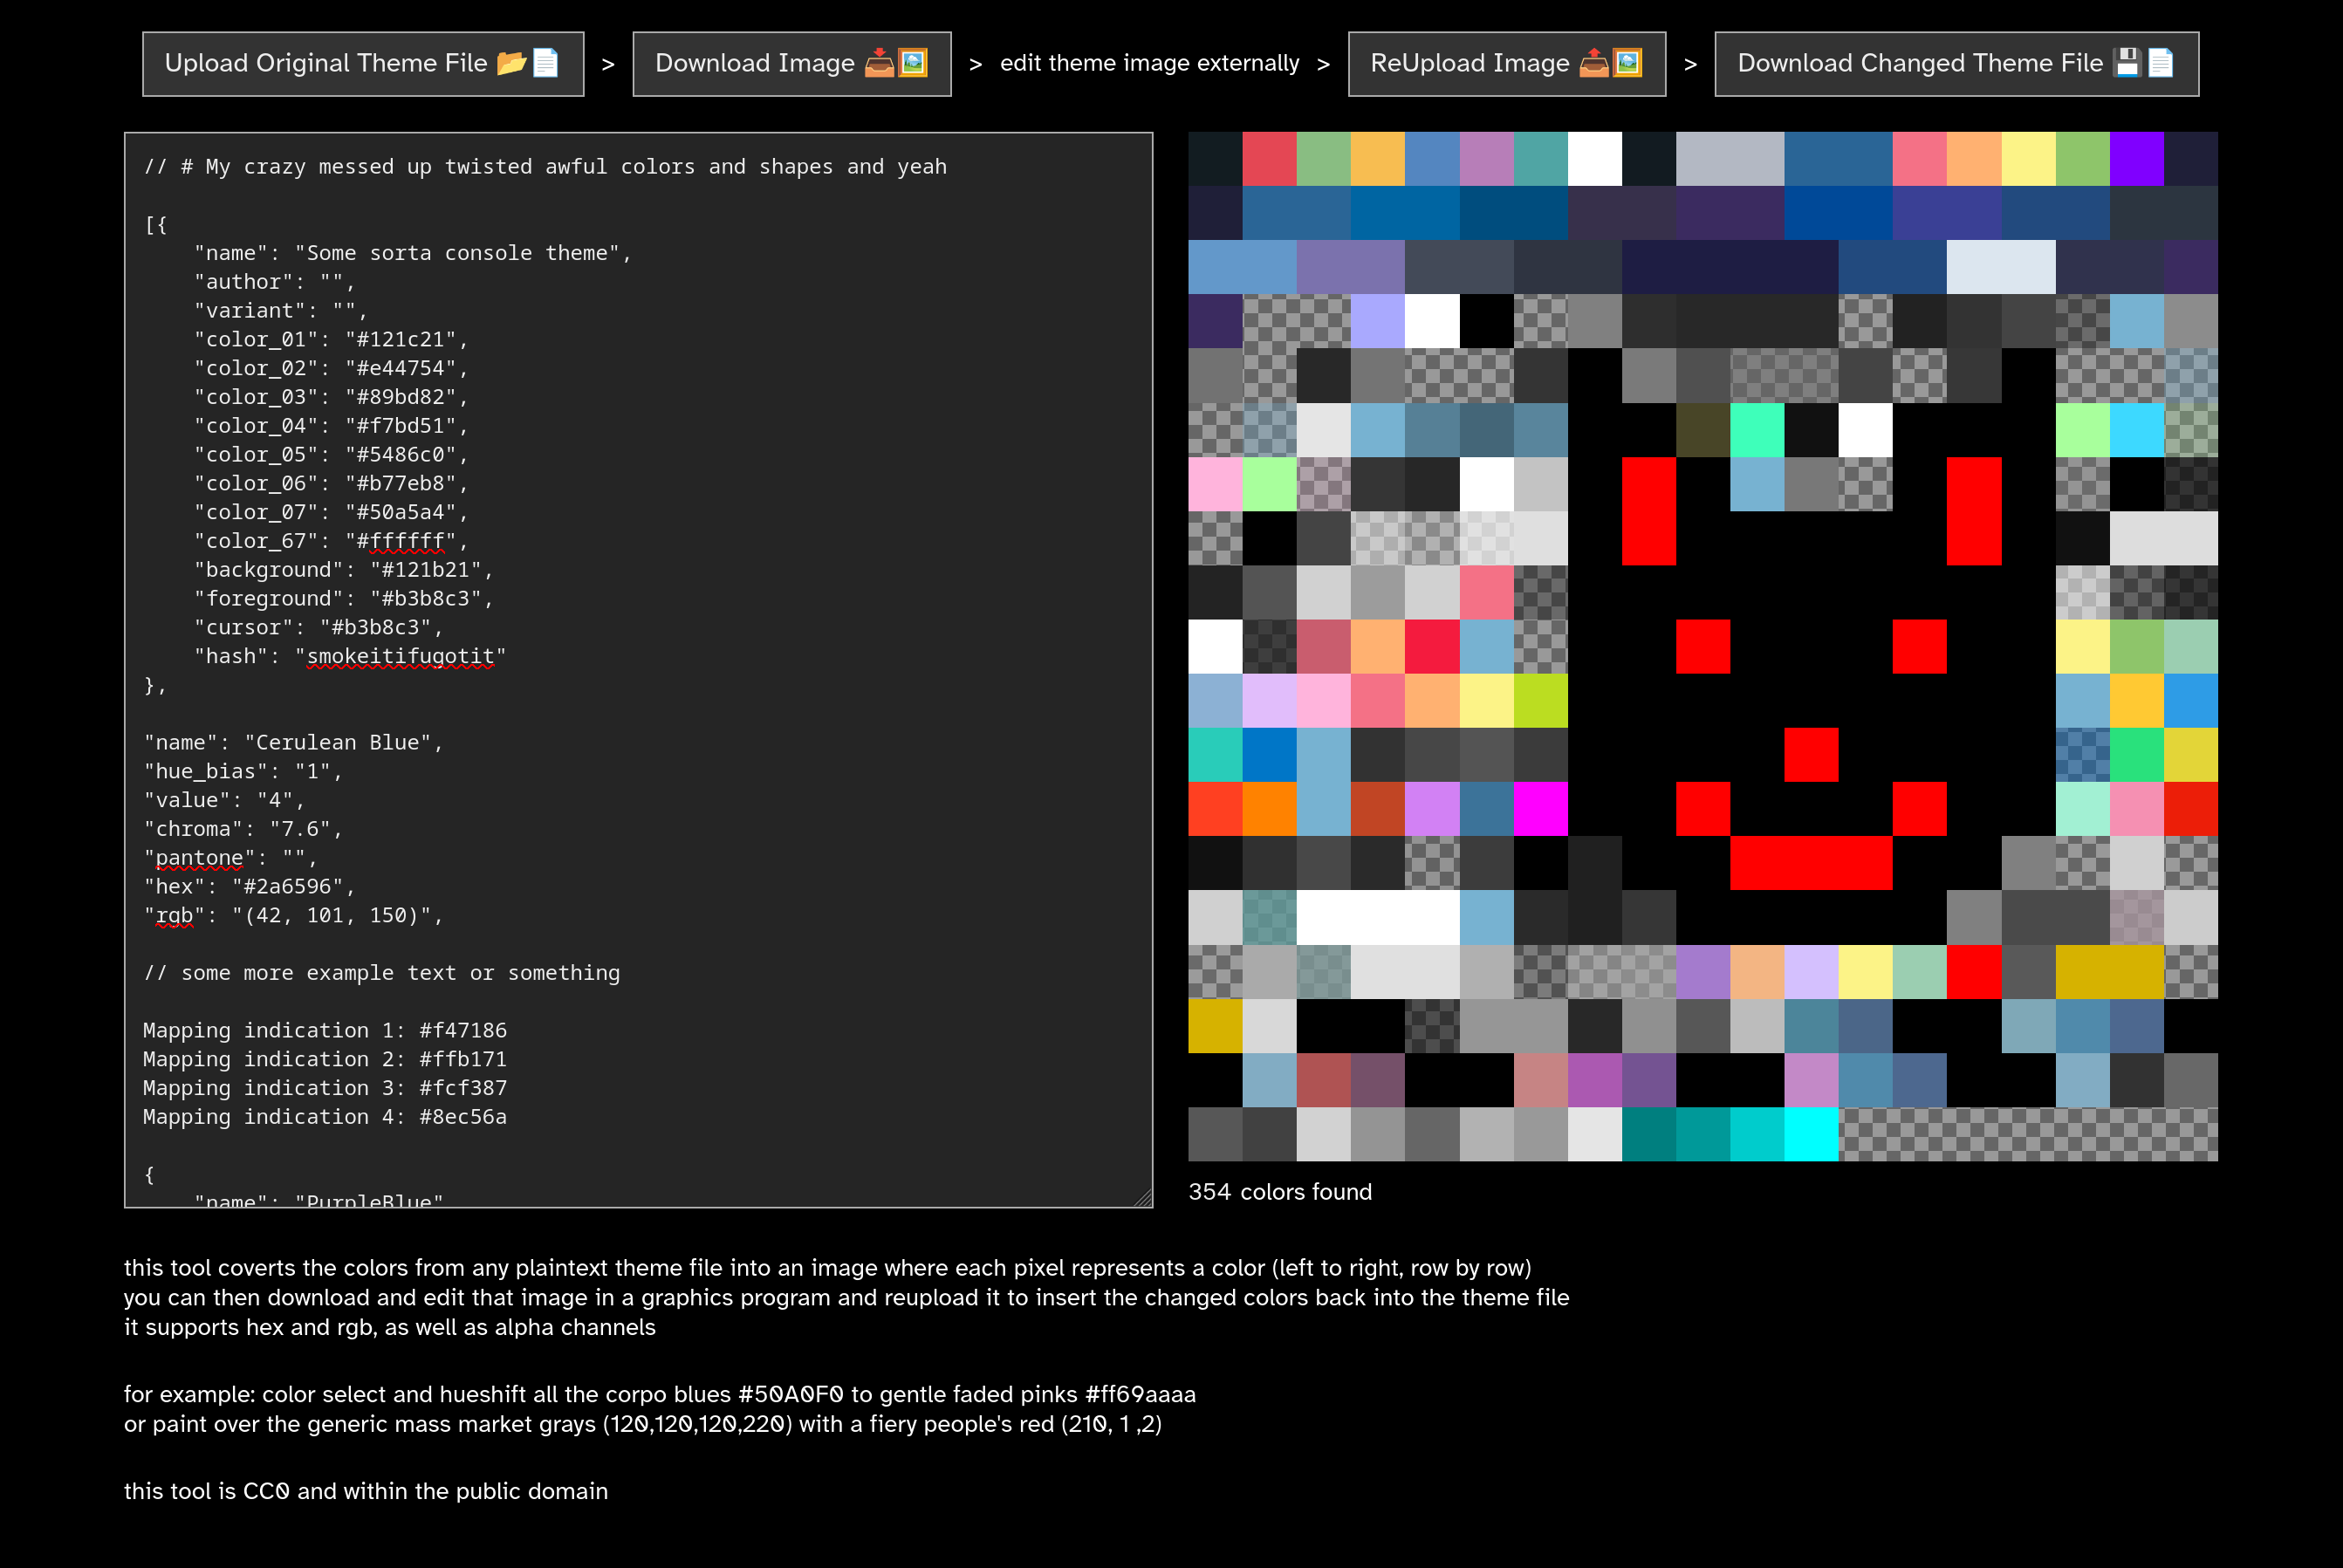This screenshot has width=2343, height=1568.
Task: Click the framed picture icon in Download Image
Action: 914,63
